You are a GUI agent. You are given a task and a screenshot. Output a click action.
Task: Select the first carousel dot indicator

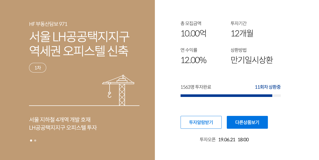[31, 141]
